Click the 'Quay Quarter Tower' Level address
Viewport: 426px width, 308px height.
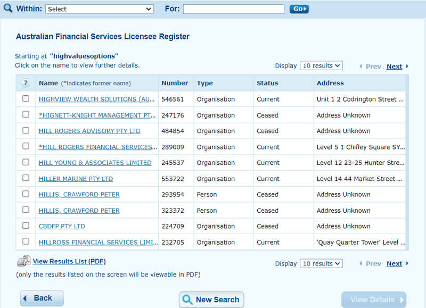(x=361, y=243)
